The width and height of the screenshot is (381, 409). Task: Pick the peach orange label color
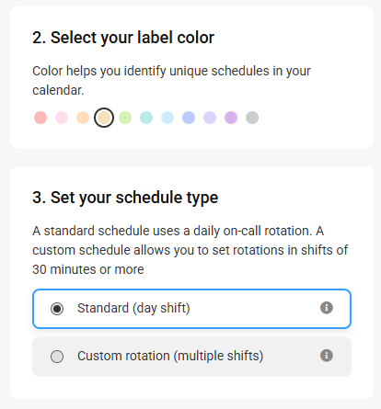pos(83,118)
